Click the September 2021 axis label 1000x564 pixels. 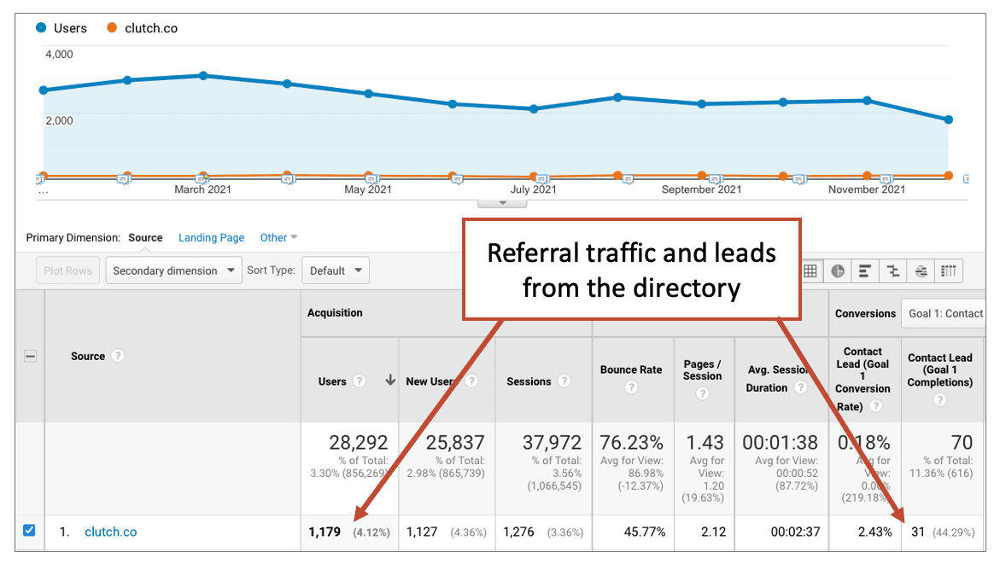click(x=701, y=189)
